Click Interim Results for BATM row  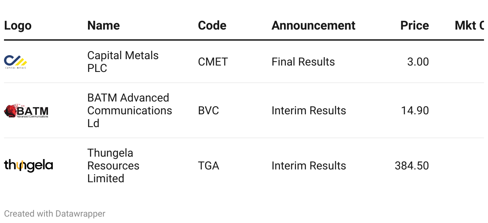point(308,111)
